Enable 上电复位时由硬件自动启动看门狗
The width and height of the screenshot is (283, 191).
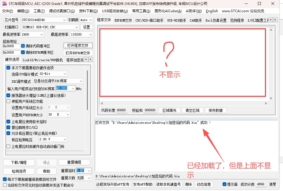point(8,146)
